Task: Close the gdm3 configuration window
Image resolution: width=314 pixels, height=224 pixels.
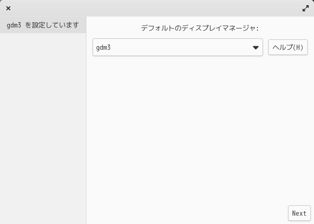Action: [x=8, y=8]
